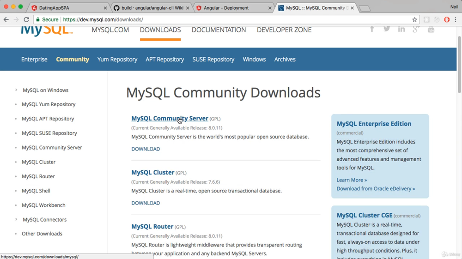Select Yum Repository in the blue navbar
462x259 pixels.
[117, 59]
